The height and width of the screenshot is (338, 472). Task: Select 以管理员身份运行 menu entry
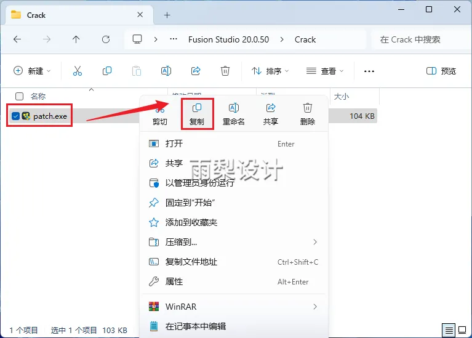234,183
